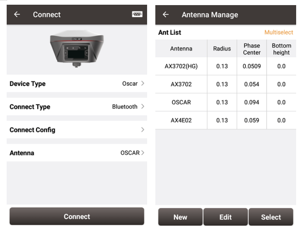The image size is (304, 232).
Task: Open Device Type chevron next to Oscar
Action: (143, 83)
